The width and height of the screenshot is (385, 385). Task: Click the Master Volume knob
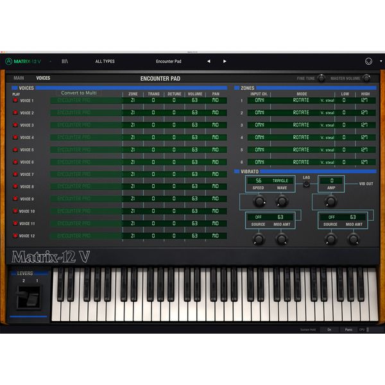[x=366, y=78]
